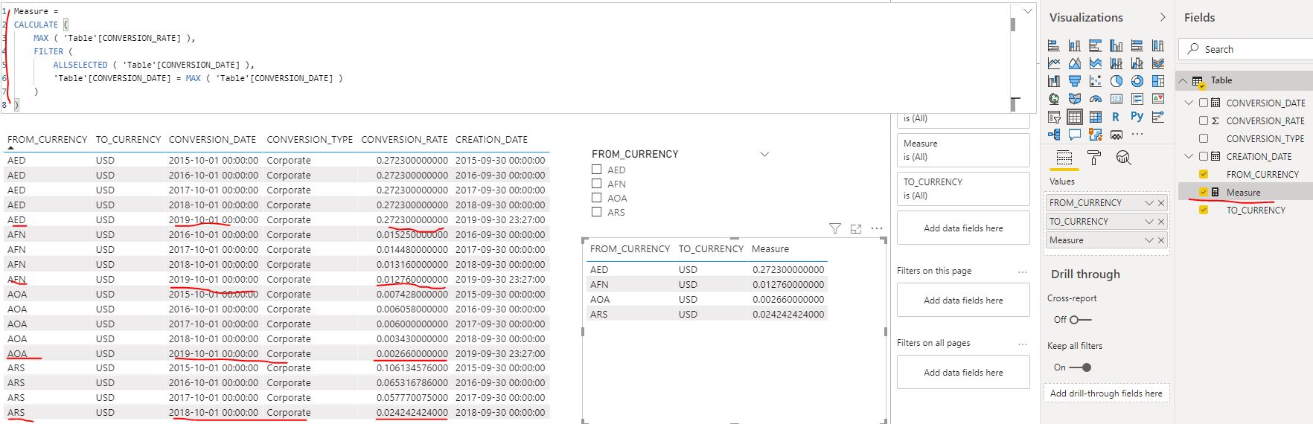Select the Stacked column chart visual
Viewport: 1313px width, 424px height.
click(1075, 45)
